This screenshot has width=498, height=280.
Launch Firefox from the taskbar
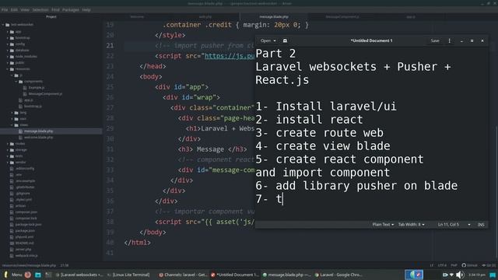pos(28,275)
